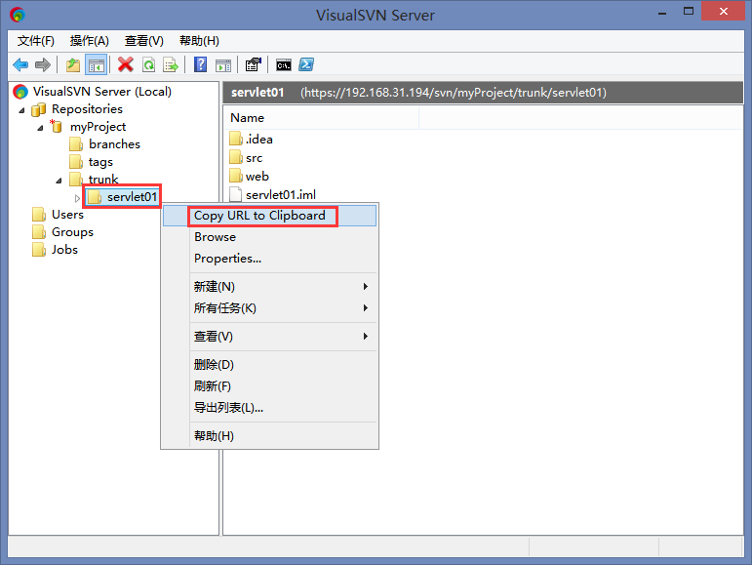The width and height of the screenshot is (752, 565).
Task: Open Help with the blue question mark icon
Action: pyautogui.click(x=201, y=64)
